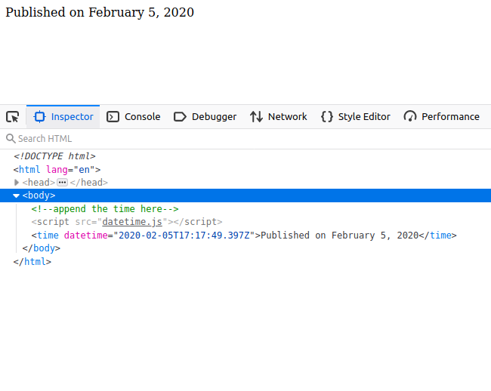The width and height of the screenshot is (491, 391).
Task: Select the html lang="en" node
Action: pyautogui.click(x=57, y=170)
